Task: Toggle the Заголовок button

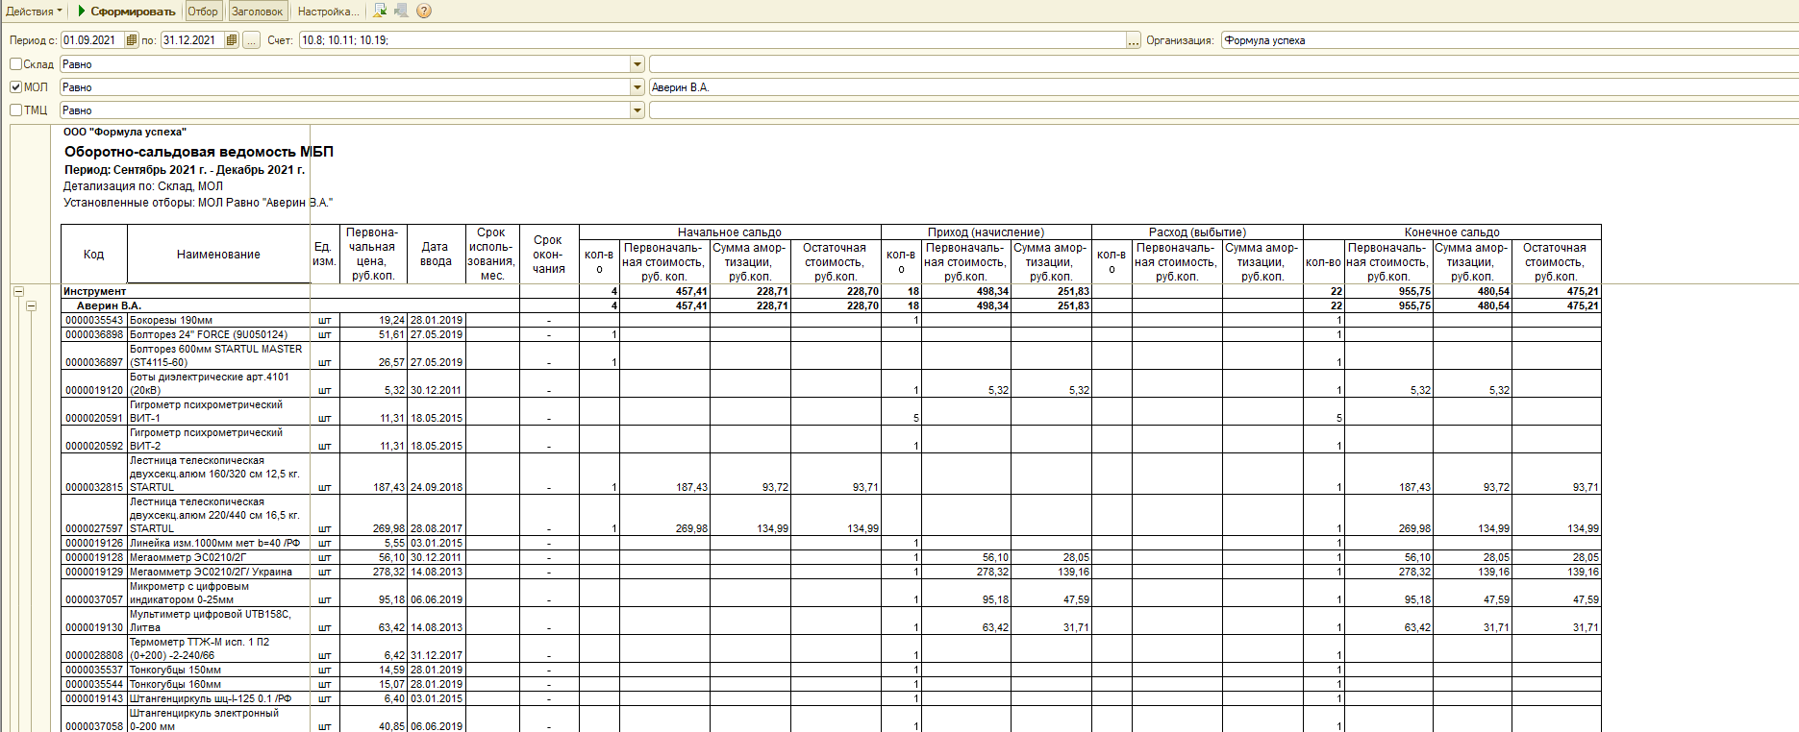Action: (258, 12)
